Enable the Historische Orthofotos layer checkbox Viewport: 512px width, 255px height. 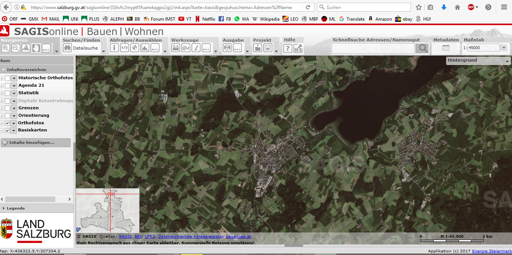click(8, 78)
